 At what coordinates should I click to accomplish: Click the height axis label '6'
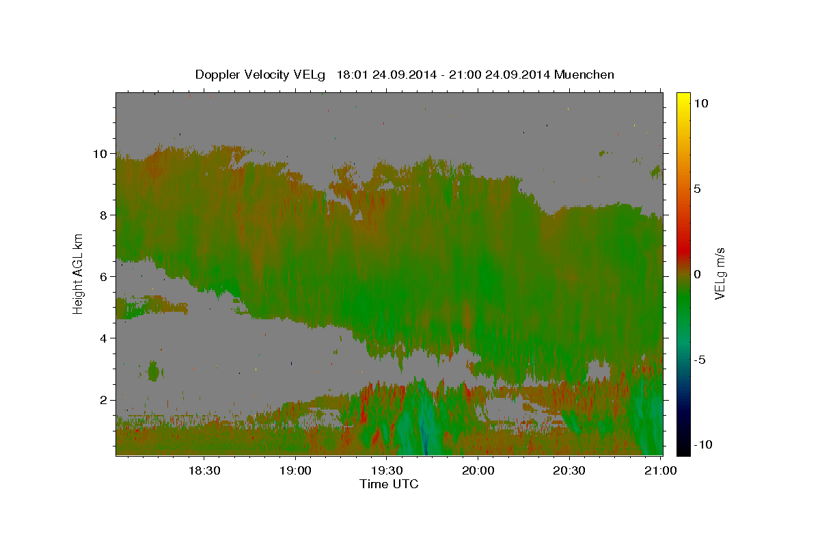[105, 277]
